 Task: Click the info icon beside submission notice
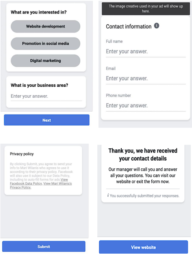click(x=108, y=196)
